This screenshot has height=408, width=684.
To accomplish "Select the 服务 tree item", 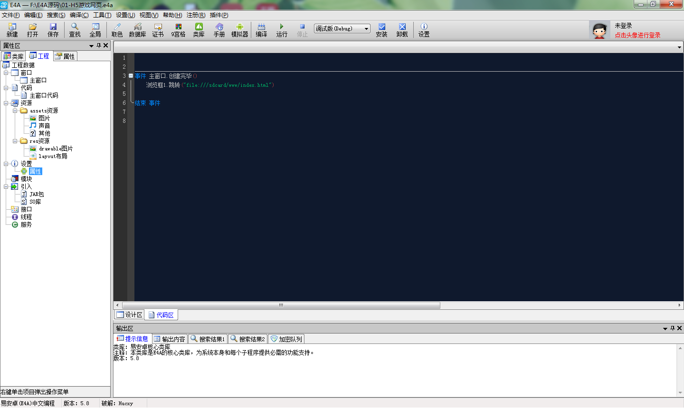I will pyautogui.click(x=26, y=224).
